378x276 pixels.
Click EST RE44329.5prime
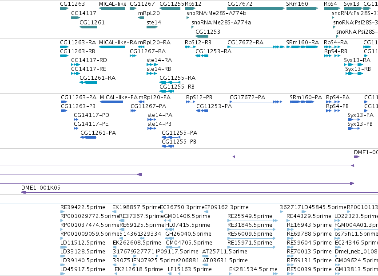point(309,216)
